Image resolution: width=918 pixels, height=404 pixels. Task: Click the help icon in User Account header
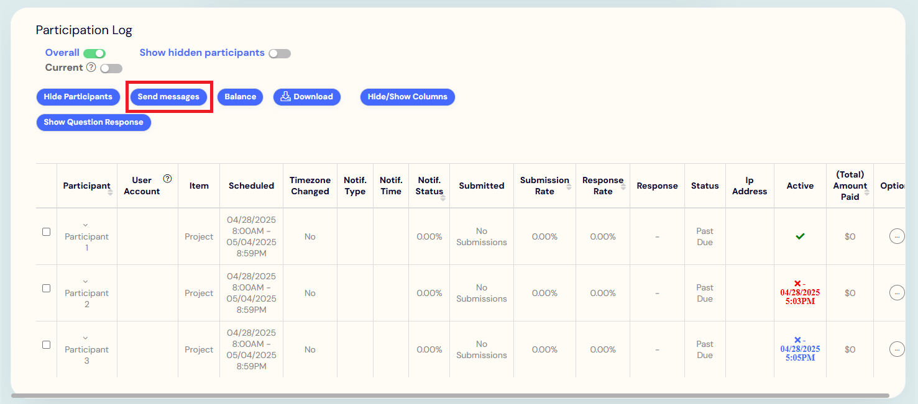click(x=167, y=179)
